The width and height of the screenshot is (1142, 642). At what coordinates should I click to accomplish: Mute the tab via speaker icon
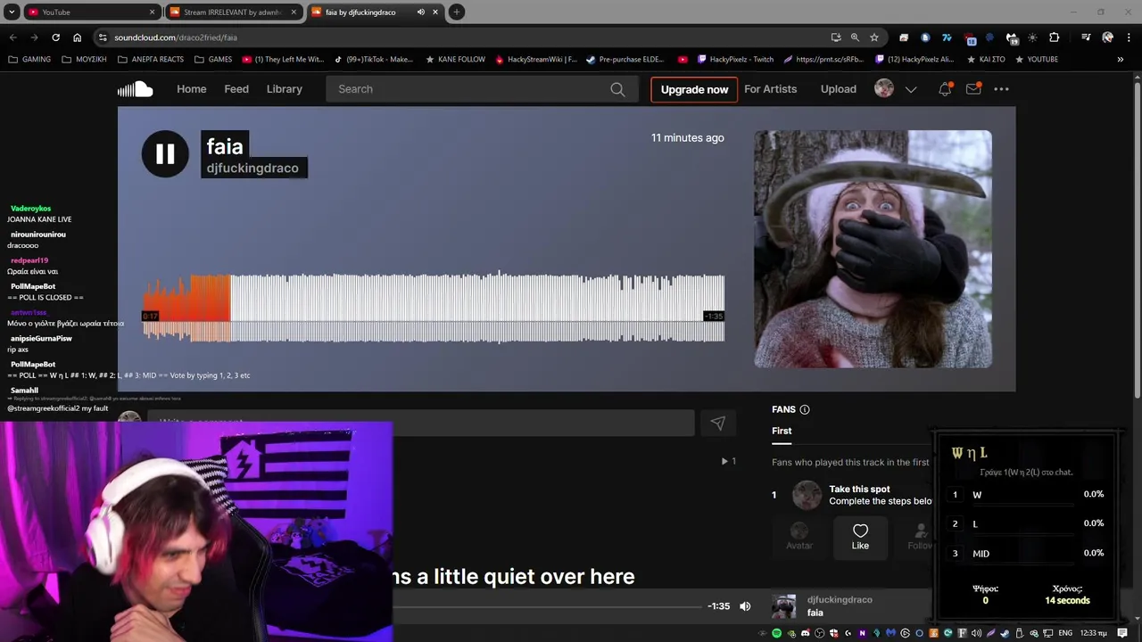(x=420, y=12)
